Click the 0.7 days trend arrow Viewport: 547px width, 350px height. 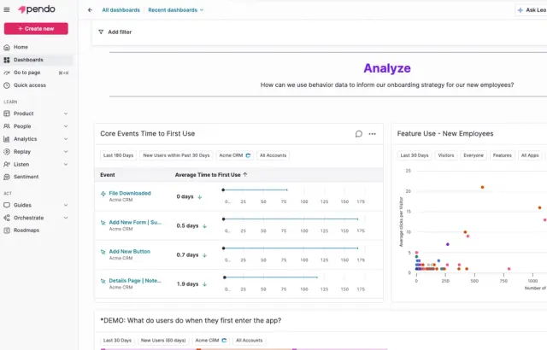[x=205, y=255]
